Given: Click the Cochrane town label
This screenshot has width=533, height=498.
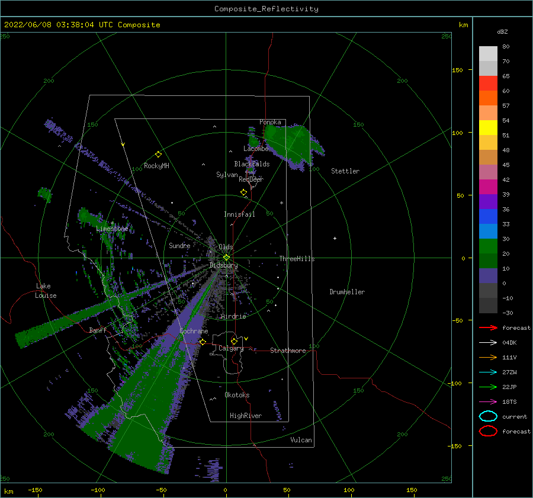Looking at the screenshot, I should tap(194, 331).
